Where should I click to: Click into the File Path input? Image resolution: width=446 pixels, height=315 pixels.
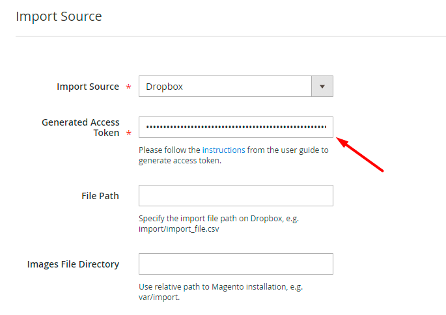coord(236,196)
